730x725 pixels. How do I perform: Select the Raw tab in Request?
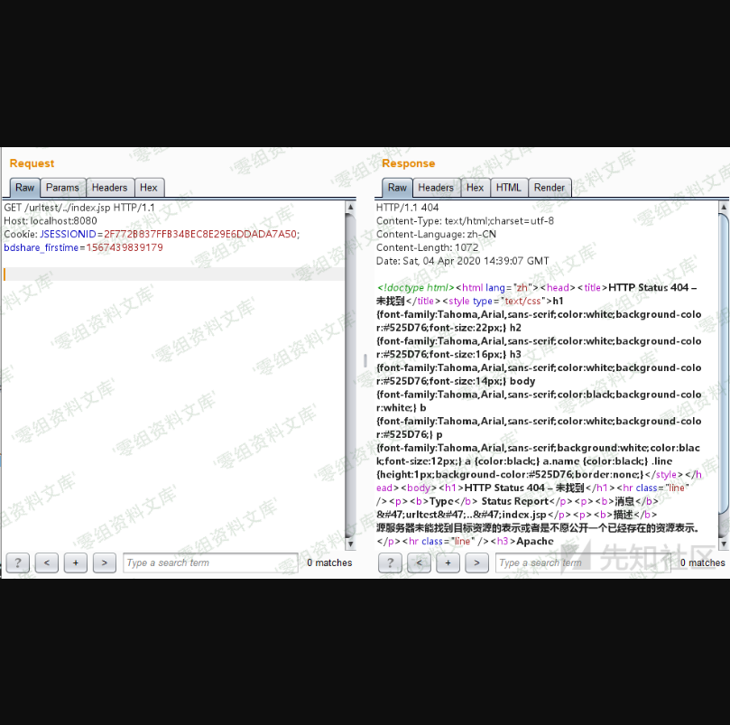(24, 188)
